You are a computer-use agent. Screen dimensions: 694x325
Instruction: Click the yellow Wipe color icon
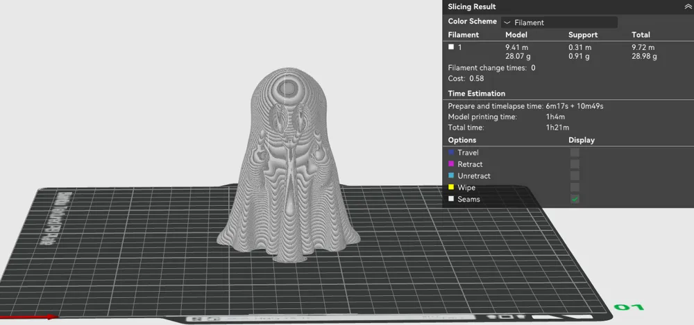(x=451, y=187)
